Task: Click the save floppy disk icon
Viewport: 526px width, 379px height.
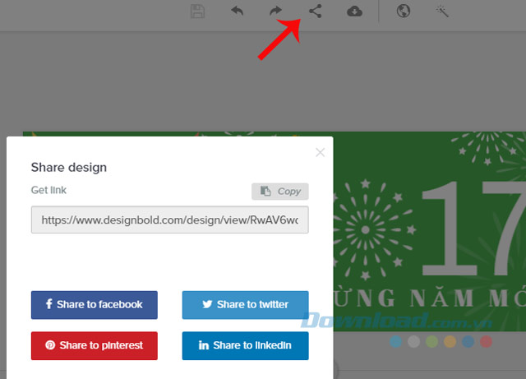Action: [x=197, y=12]
